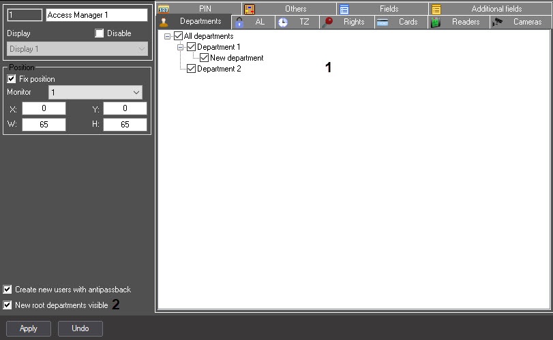Uncheck the Department 2 checkbox
This screenshot has width=553, height=340.
[191, 69]
